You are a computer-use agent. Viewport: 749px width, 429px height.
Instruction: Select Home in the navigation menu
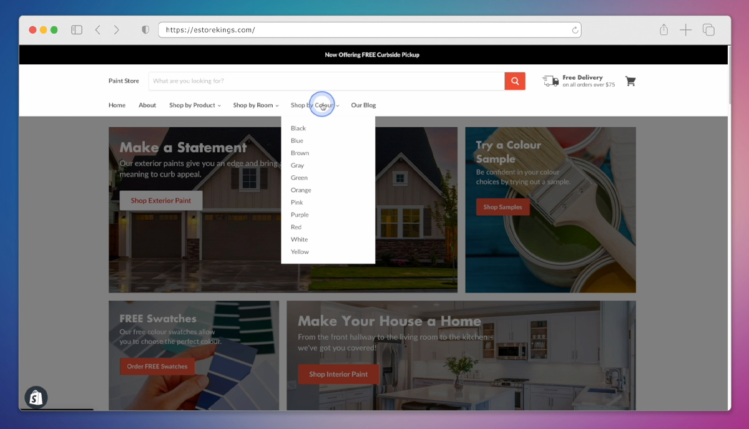tap(117, 105)
